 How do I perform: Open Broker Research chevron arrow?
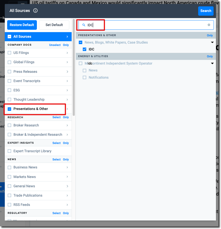click(x=67, y=125)
